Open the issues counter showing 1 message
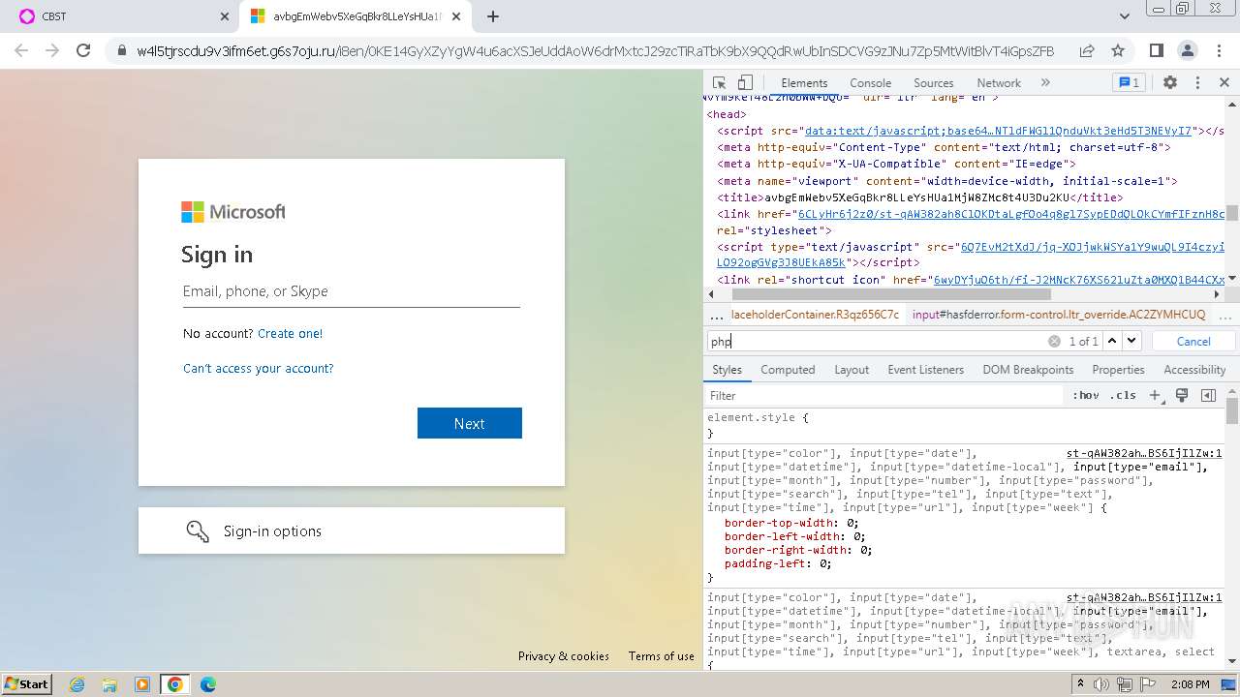The height and width of the screenshot is (697, 1240). (x=1129, y=83)
